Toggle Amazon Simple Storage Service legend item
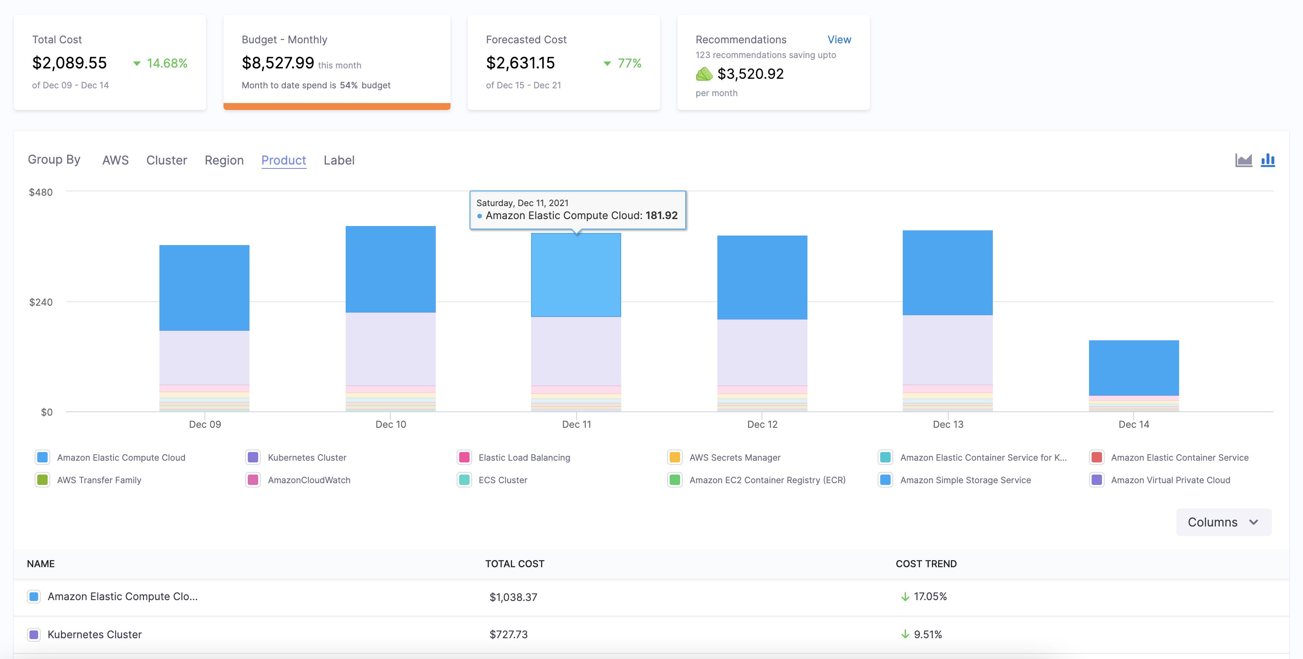The height and width of the screenshot is (659, 1303). (x=955, y=480)
